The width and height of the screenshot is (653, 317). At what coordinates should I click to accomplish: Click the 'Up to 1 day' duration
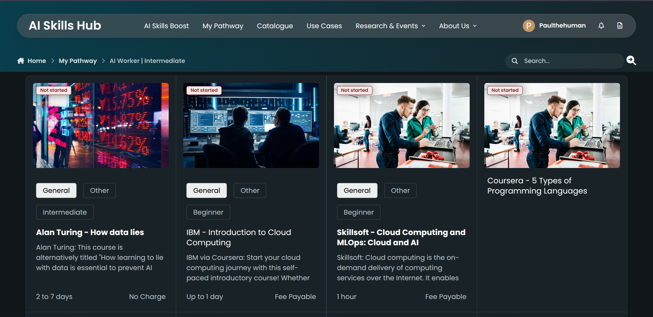pos(205,297)
